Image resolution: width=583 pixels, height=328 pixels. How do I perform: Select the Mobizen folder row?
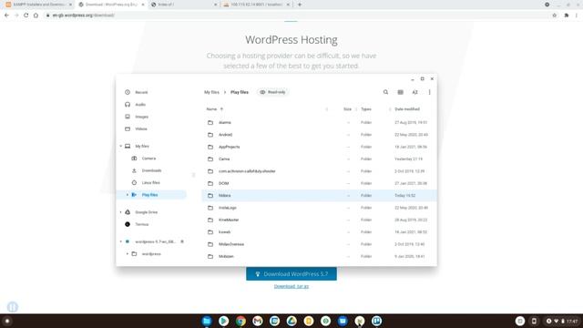[320, 257]
